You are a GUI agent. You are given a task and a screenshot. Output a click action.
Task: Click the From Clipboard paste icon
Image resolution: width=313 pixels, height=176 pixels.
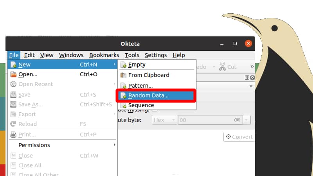(x=123, y=75)
